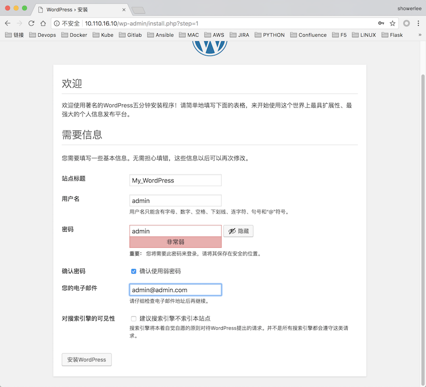Click the showerlee profile name
Image resolution: width=426 pixels, height=387 pixels.
pos(409,9)
